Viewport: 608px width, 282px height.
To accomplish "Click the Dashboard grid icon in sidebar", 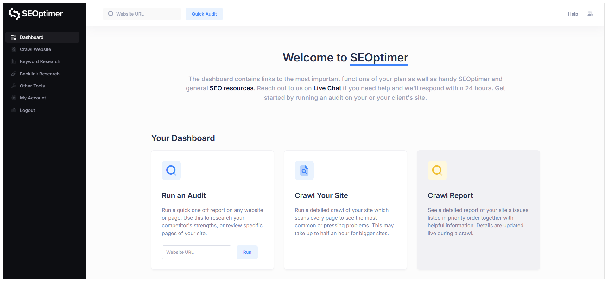I will point(14,37).
